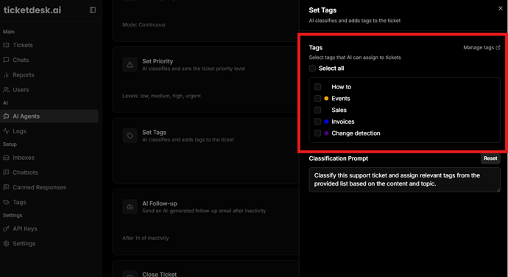Click the Tags label icon in sidebar
Viewport: 508px width, 277px height.
(x=6, y=203)
